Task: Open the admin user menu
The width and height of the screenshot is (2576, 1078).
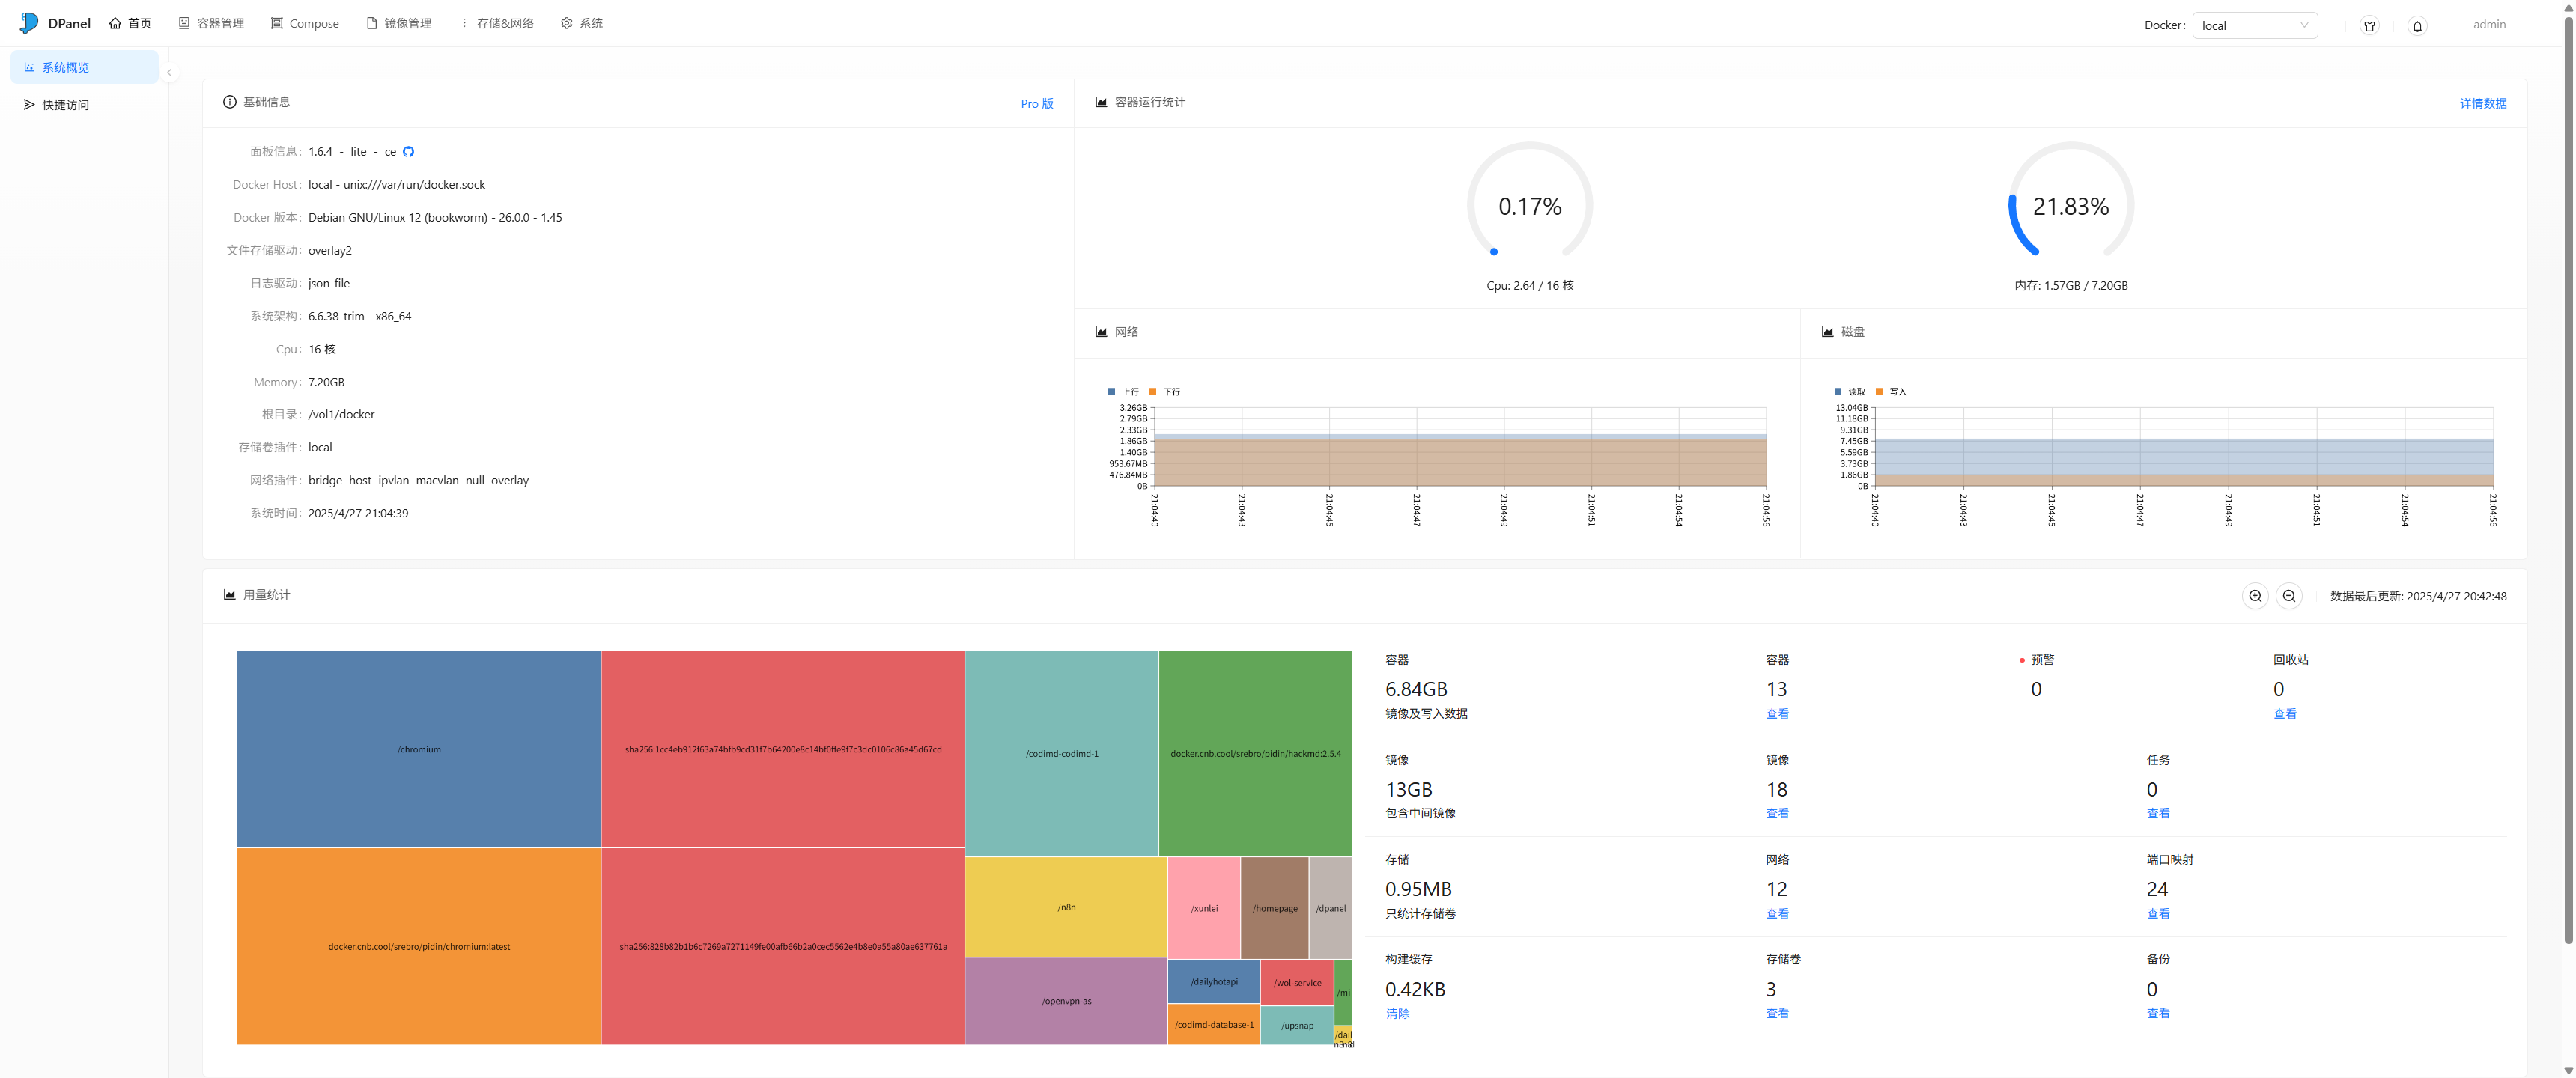Action: tap(2488, 25)
